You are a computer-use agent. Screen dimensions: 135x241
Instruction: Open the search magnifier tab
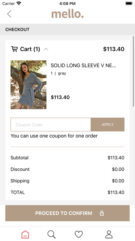click(52, 234)
